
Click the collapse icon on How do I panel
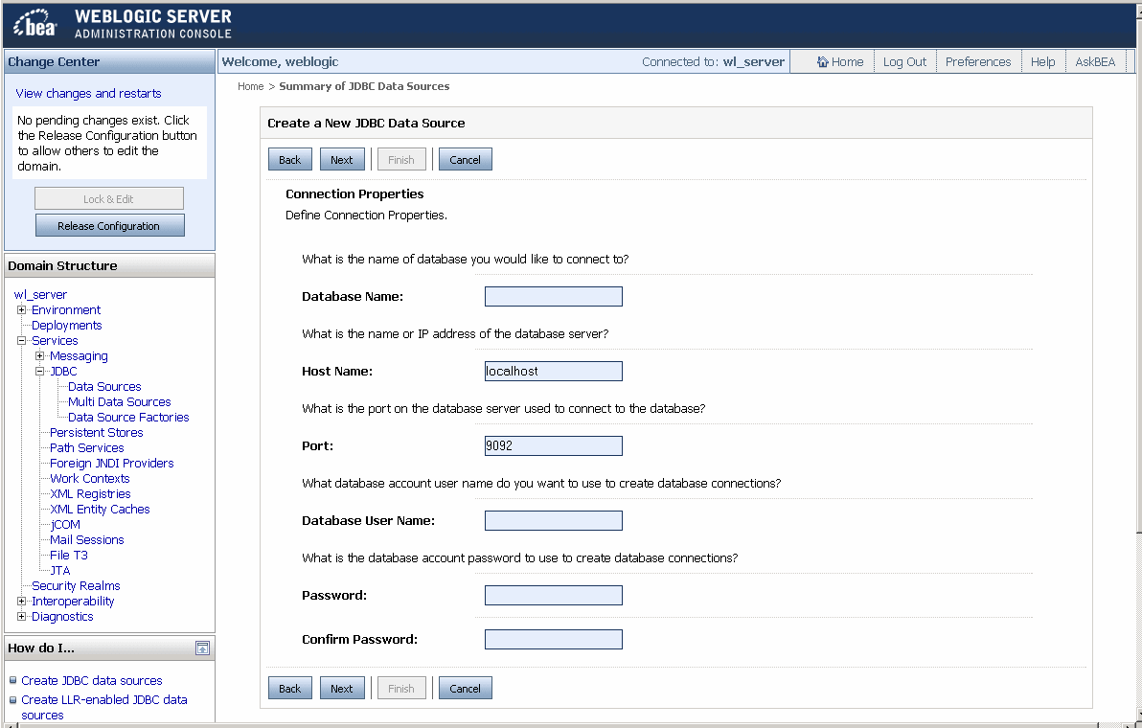[202, 648]
